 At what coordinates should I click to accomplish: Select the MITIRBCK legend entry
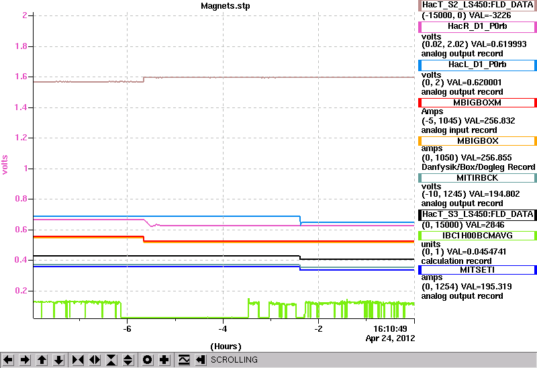(477, 178)
